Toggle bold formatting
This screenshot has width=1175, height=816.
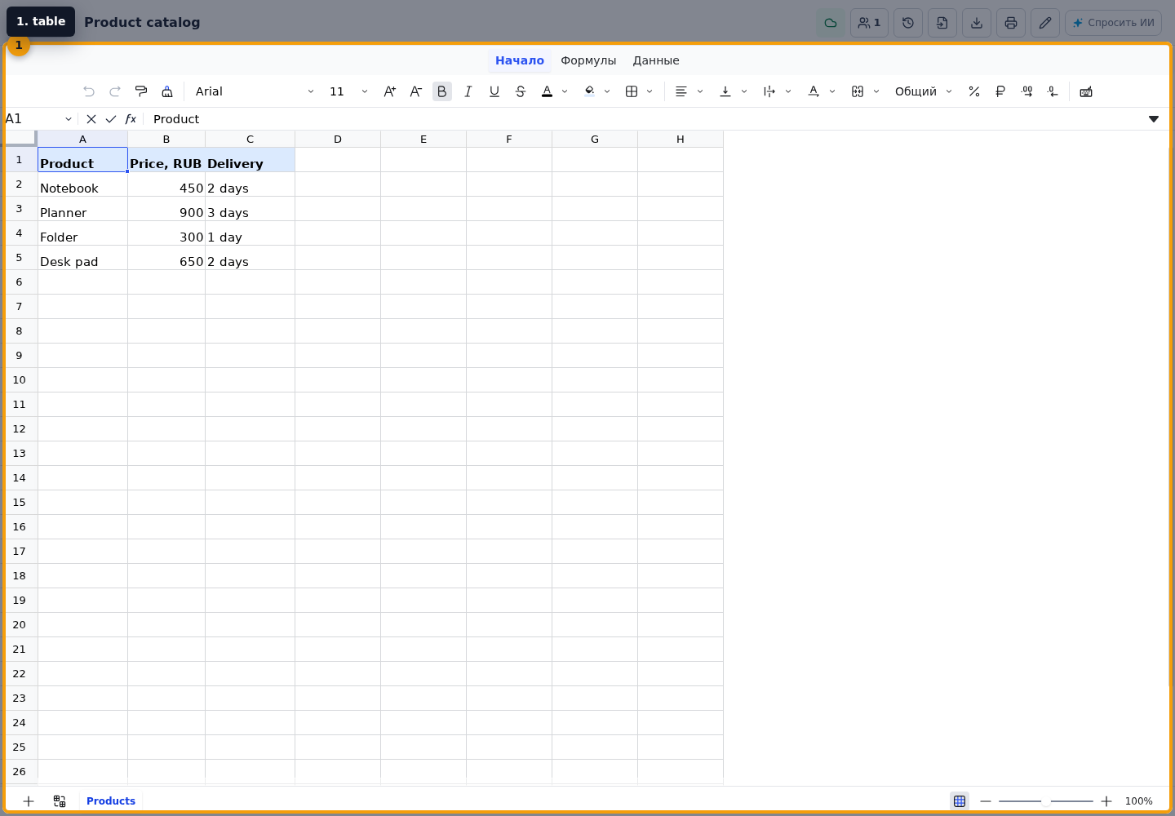pyautogui.click(x=442, y=91)
